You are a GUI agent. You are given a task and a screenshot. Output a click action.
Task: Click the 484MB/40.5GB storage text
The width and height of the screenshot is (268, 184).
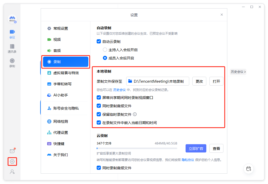click(x=166, y=143)
